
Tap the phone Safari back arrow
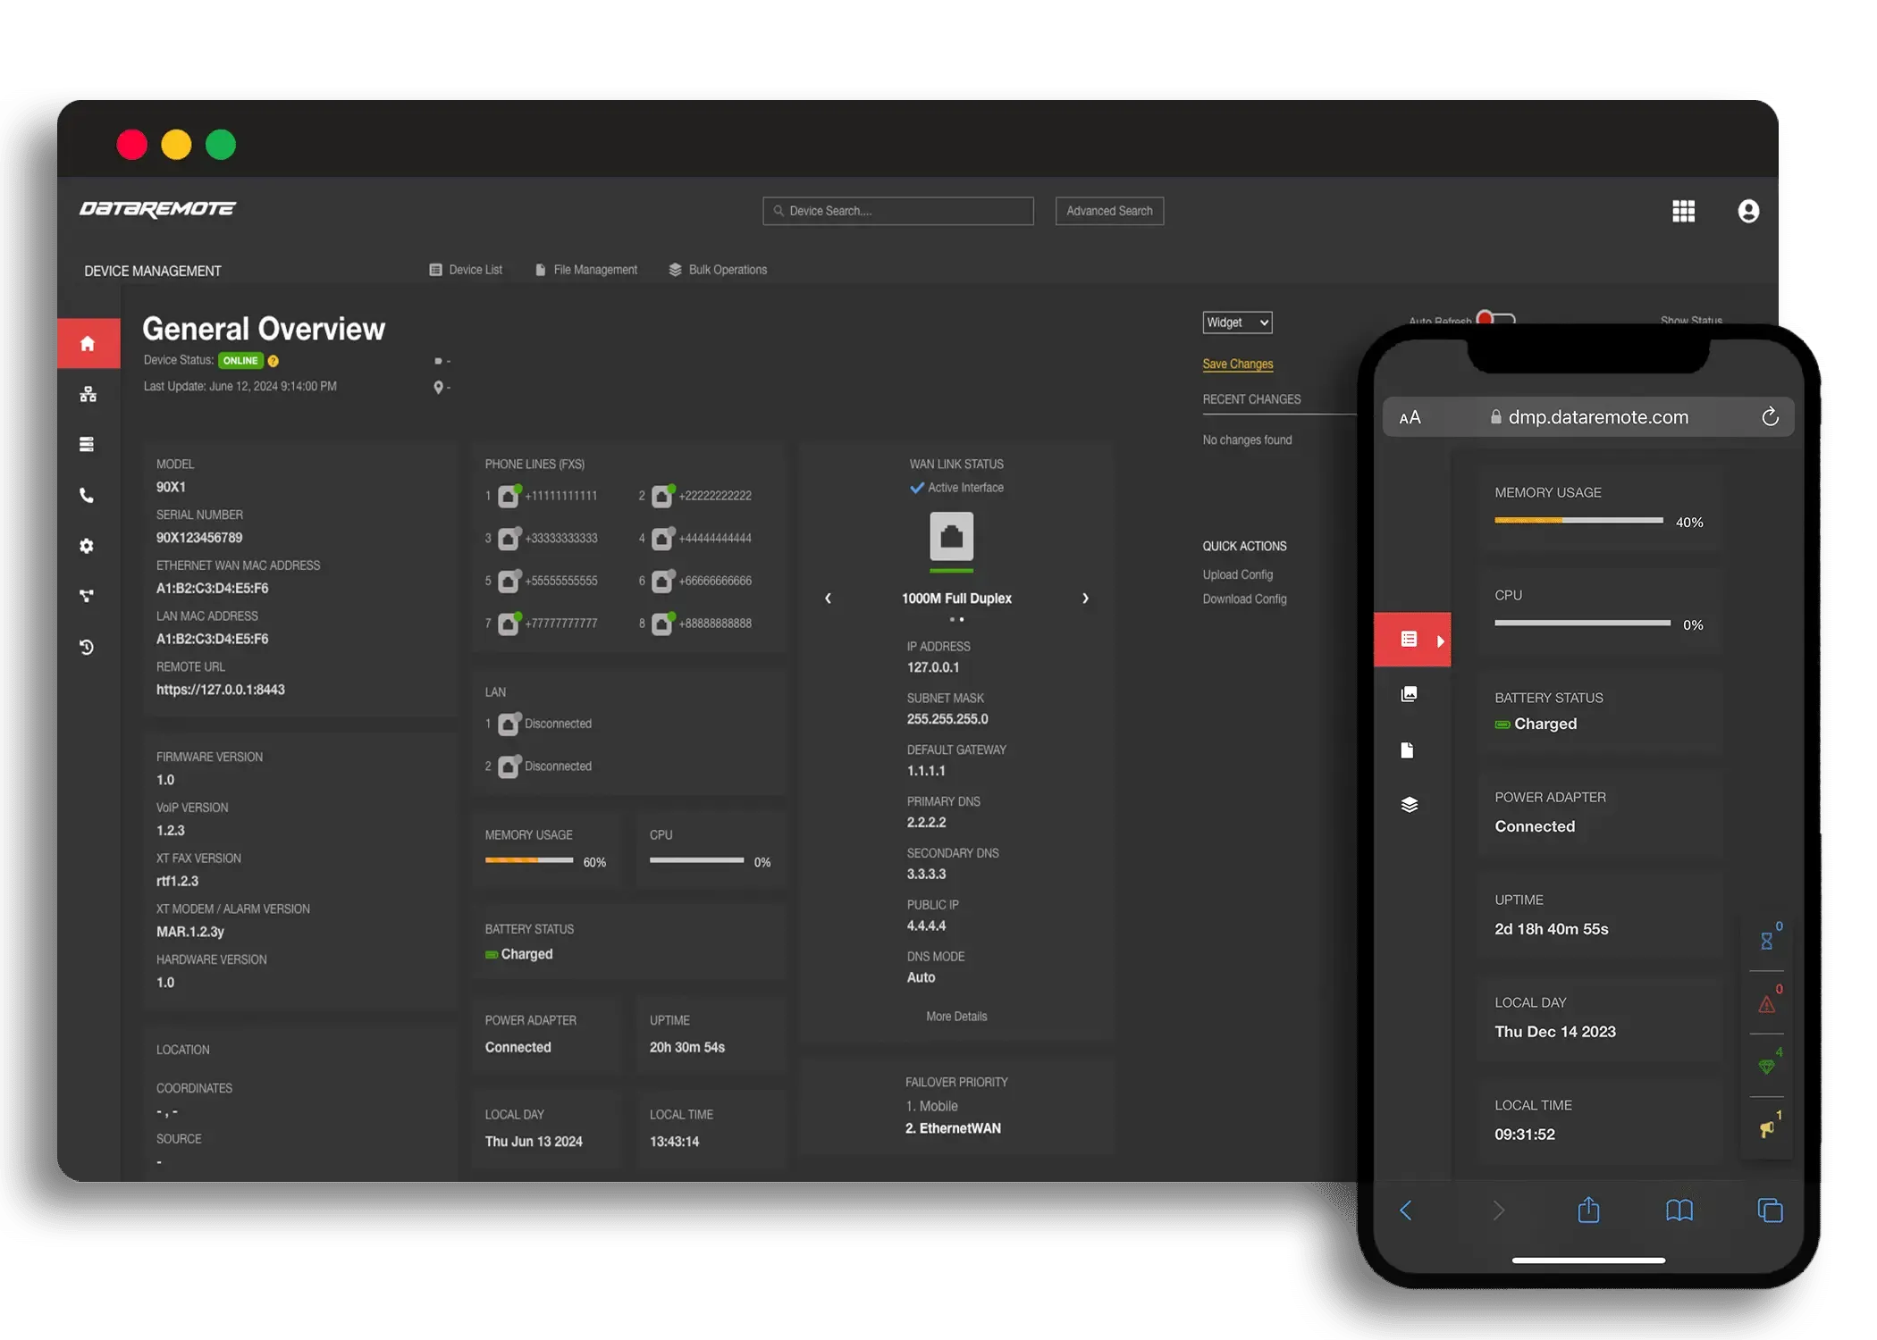[x=1405, y=1210]
